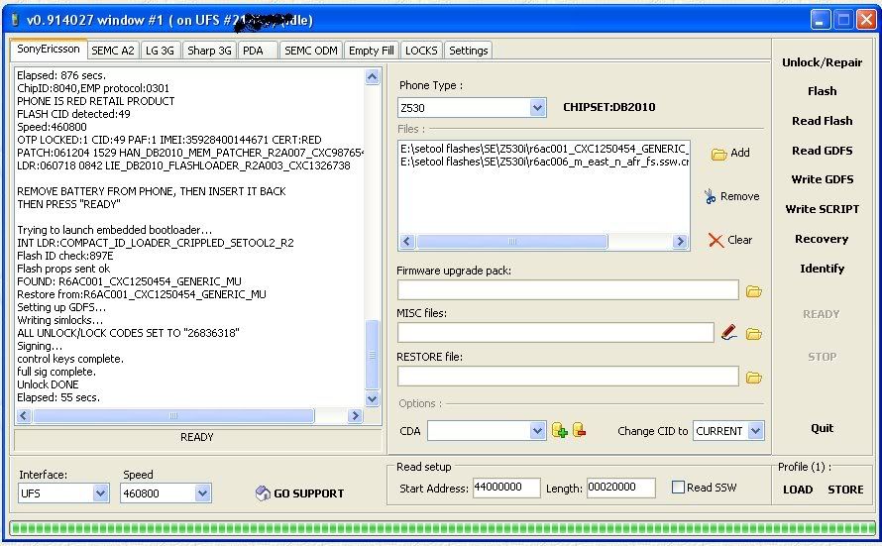Click the Quit button

(822, 428)
